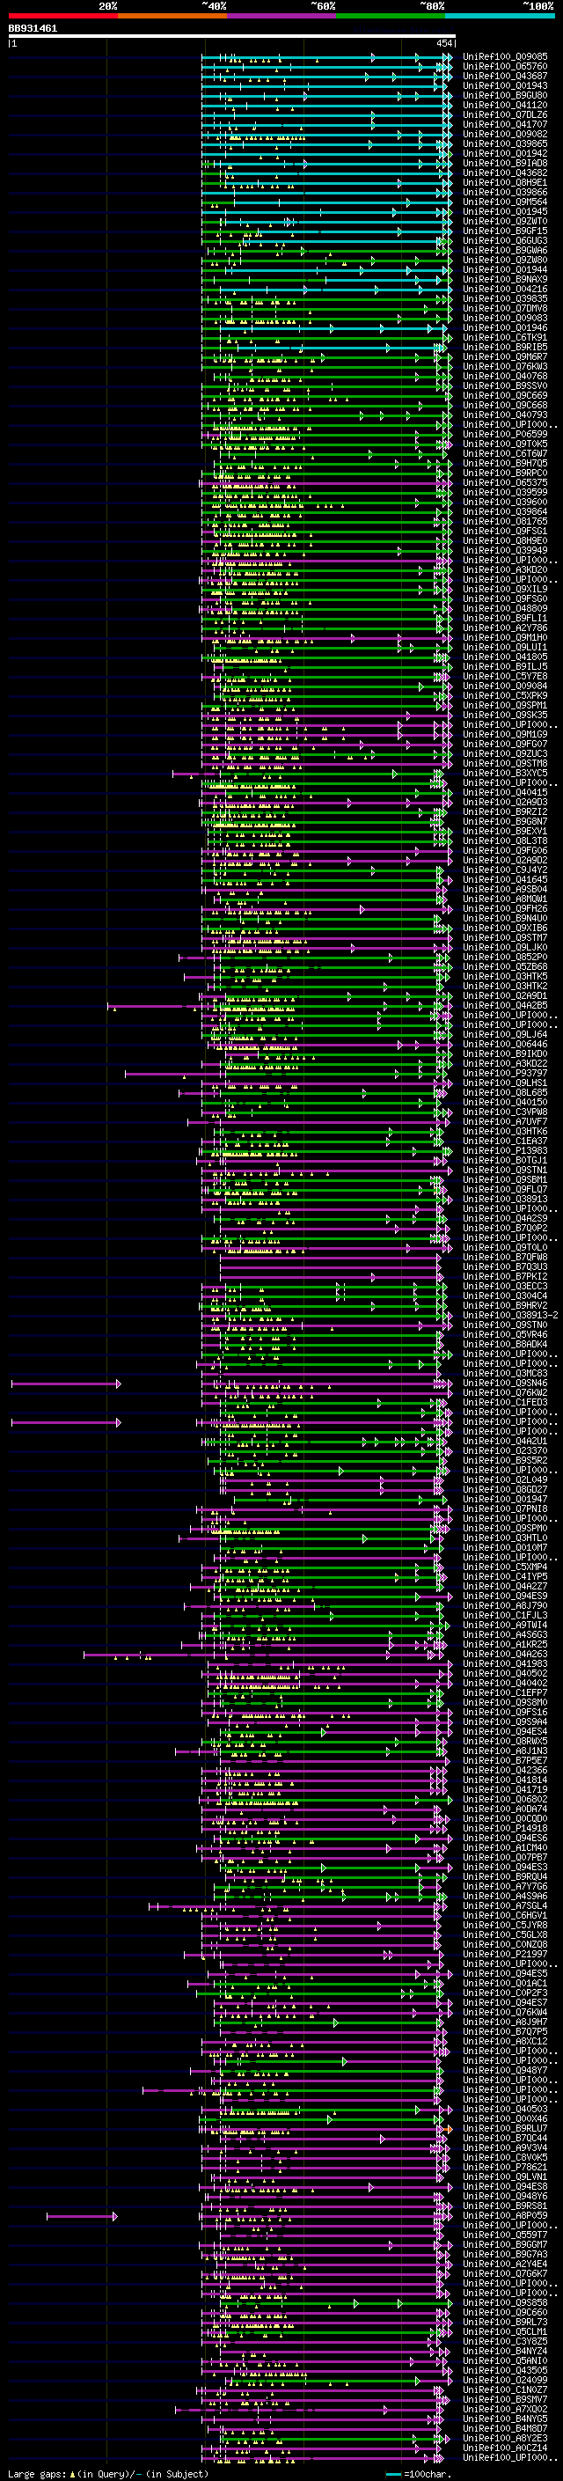
Task: Select hit label UniRef100_Q9FLQ7
Action: click(505, 1190)
